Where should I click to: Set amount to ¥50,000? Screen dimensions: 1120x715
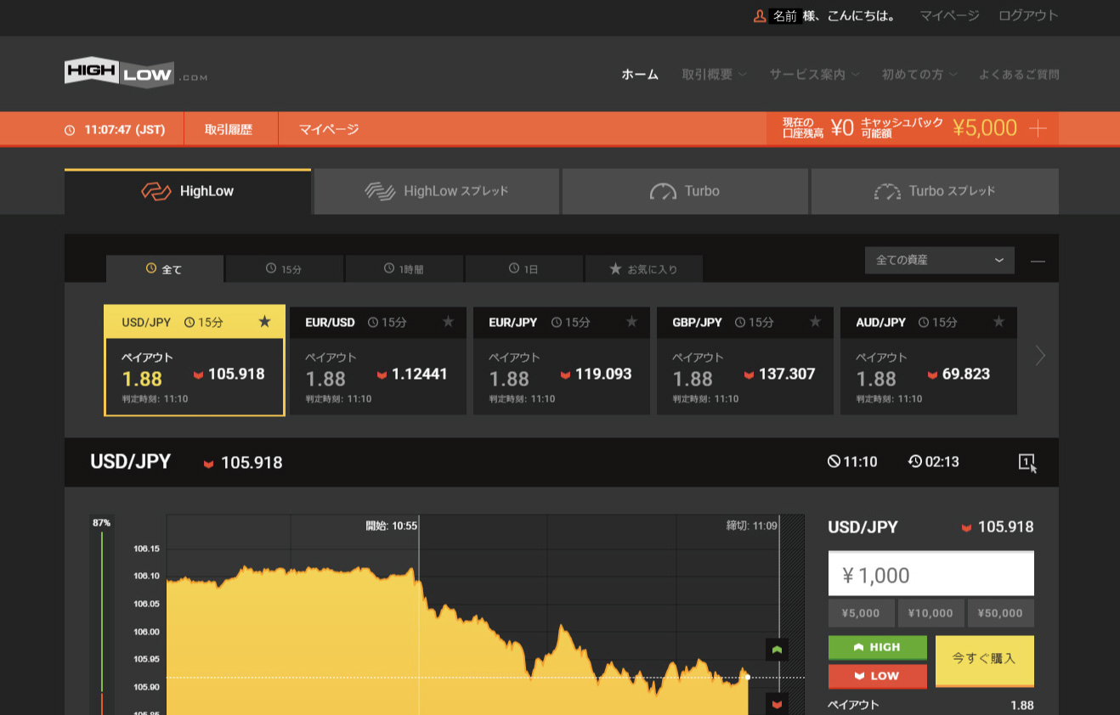(1001, 613)
